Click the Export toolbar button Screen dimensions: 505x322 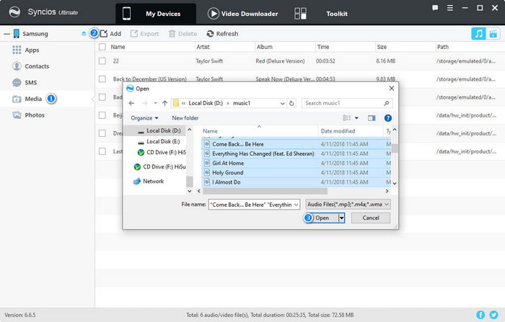pos(144,33)
